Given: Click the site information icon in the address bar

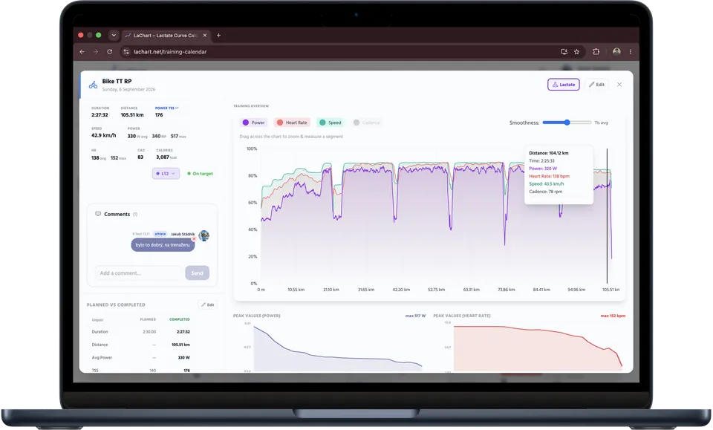Looking at the screenshot, I should pyautogui.click(x=126, y=52).
